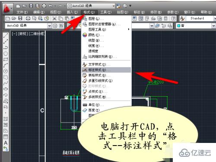The height and width of the screenshot is (162, 216).
Task: Select 比例缩放列表 menu entry
Action: [x=107, y=57]
